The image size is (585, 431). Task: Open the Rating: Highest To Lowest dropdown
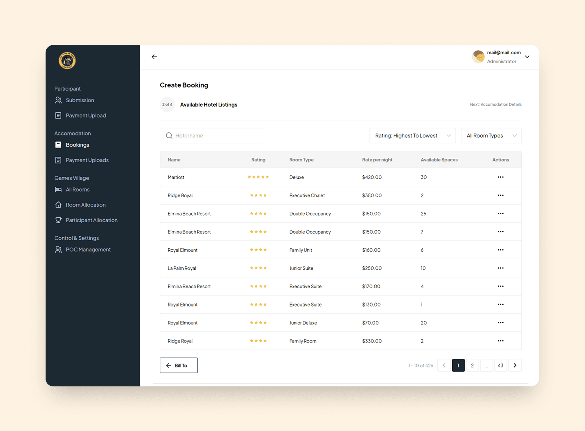click(x=412, y=135)
